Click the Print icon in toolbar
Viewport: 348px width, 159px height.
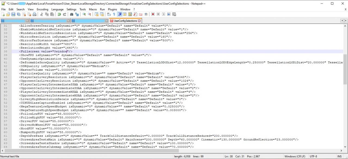pyautogui.click(x=35, y=14)
